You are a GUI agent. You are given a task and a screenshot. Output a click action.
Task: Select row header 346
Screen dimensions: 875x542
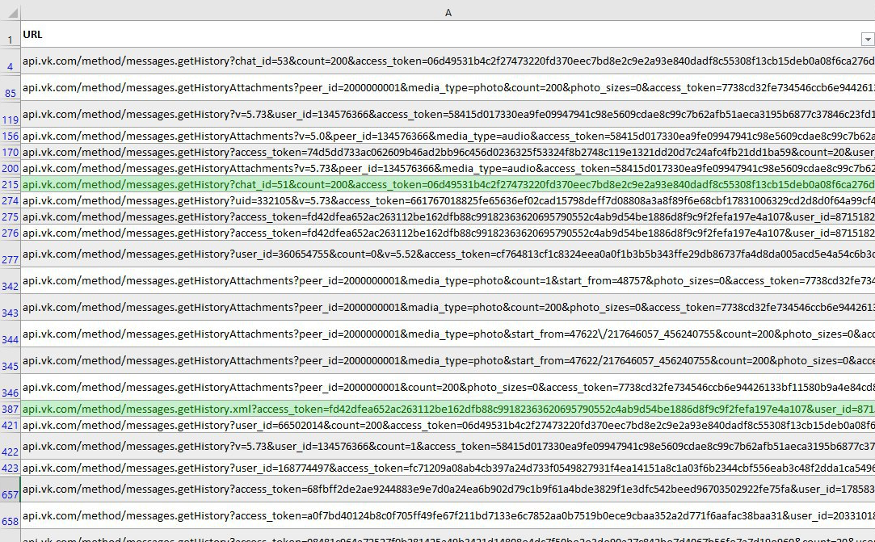(10, 388)
